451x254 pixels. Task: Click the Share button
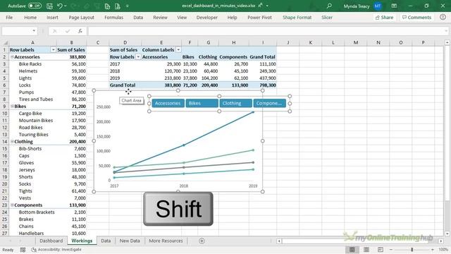point(384,17)
